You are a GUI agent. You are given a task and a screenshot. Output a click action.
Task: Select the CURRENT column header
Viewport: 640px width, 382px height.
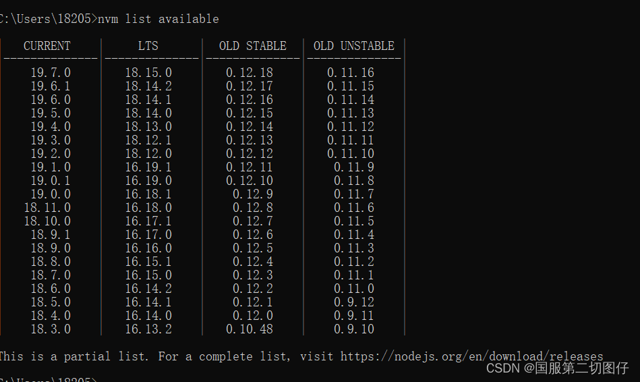coord(47,46)
